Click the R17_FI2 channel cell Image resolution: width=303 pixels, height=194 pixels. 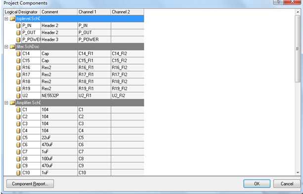(x=128, y=75)
